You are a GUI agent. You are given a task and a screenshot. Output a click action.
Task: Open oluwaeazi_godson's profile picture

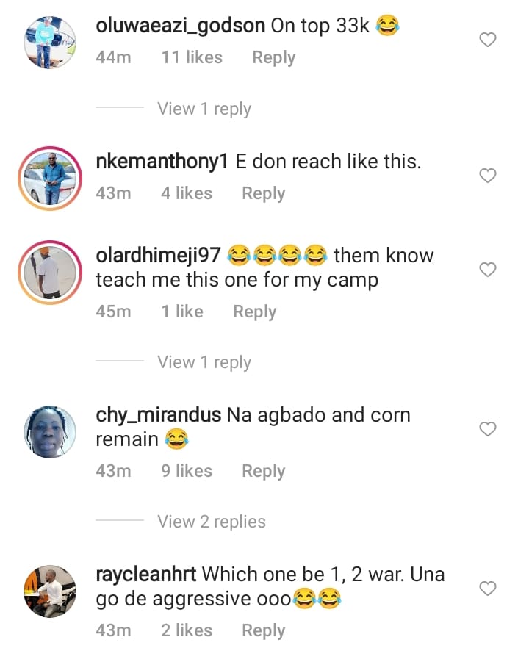pos(50,42)
